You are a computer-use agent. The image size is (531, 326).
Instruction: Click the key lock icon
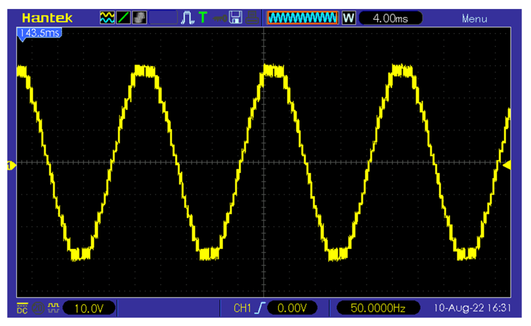220,18
